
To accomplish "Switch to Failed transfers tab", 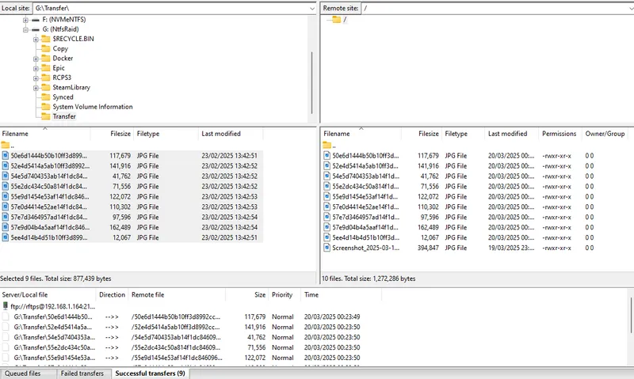I will coord(82,373).
